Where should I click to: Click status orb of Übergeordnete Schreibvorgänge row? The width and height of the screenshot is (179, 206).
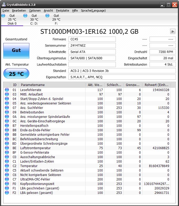(x=7, y=143)
